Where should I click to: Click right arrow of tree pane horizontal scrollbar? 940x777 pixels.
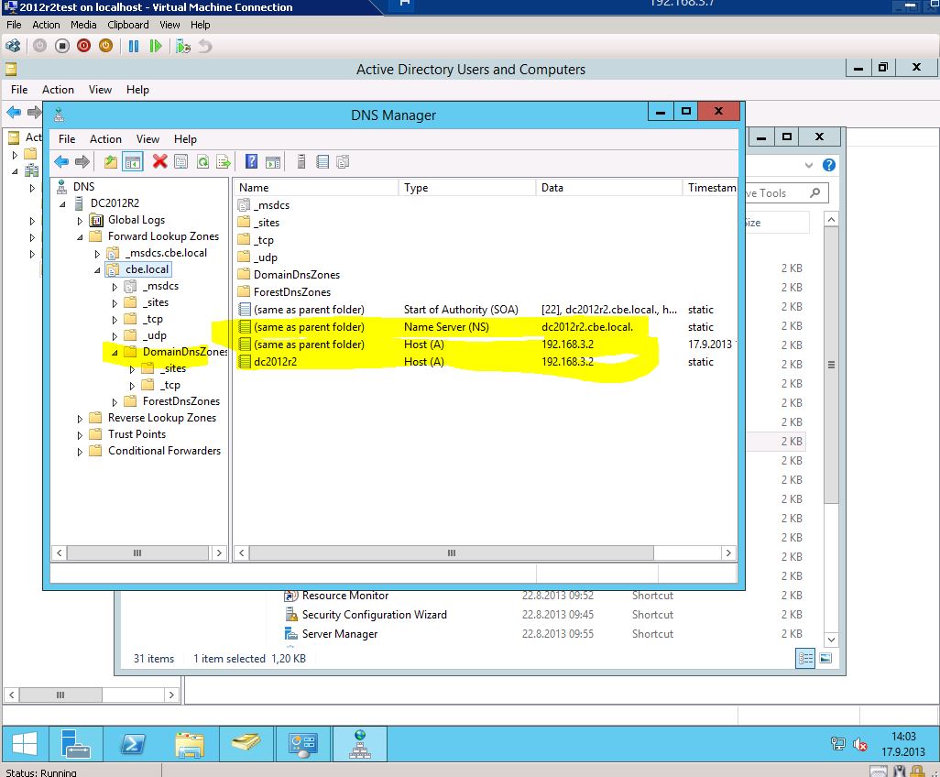[219, 553]
